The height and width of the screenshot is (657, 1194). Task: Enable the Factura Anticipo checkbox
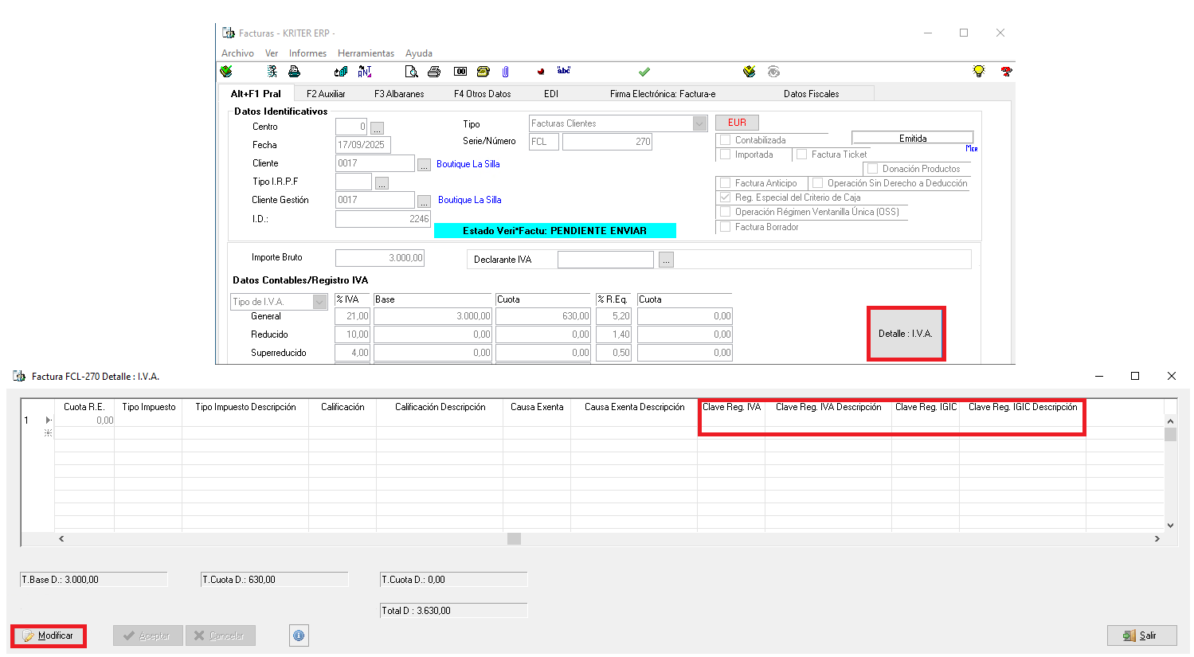coord(726,183)
